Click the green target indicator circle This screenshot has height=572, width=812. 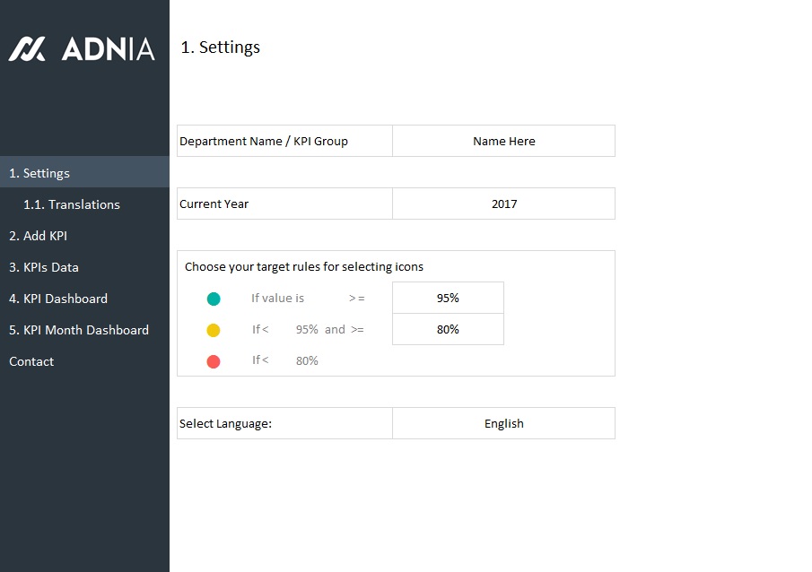point(214,299)
